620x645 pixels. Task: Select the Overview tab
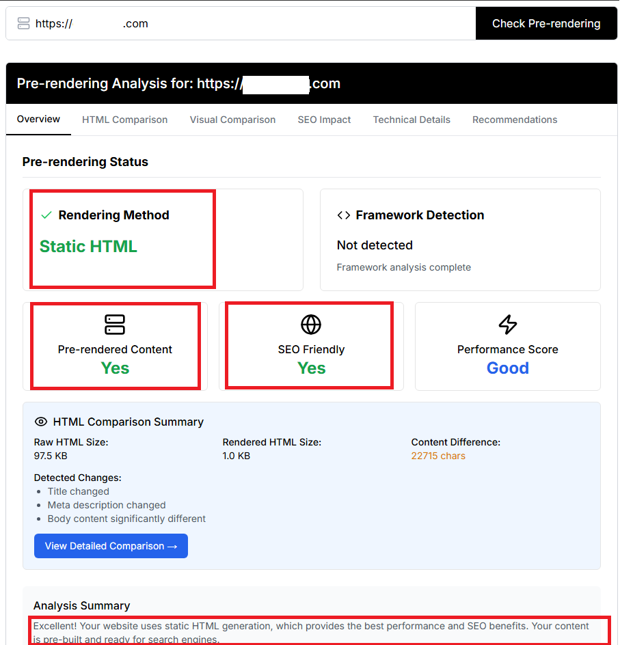tap(38, 120)
